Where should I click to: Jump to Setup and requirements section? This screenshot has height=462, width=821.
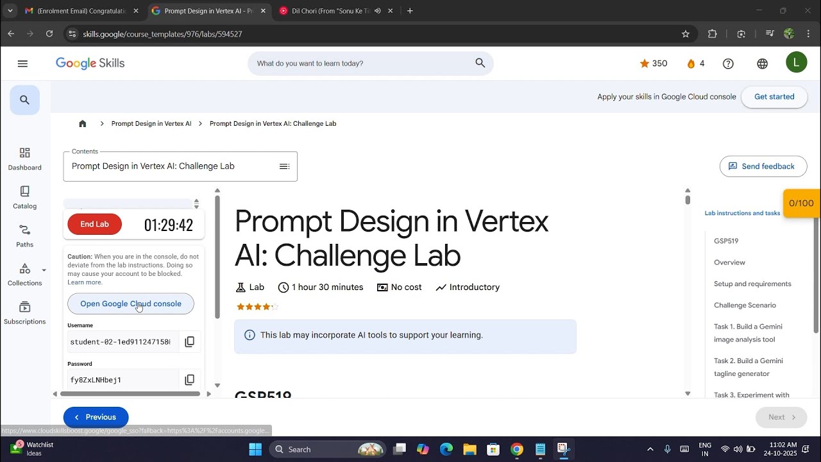pyautogui.click(x=752, y=284)
